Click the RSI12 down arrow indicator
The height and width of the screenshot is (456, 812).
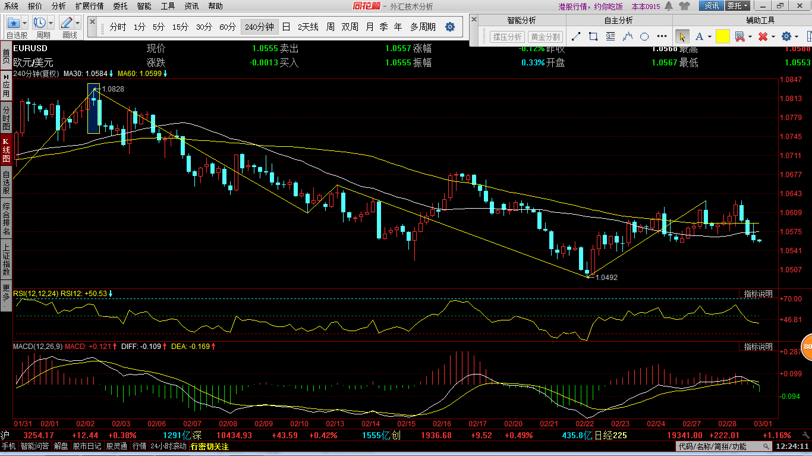[111, 293]
